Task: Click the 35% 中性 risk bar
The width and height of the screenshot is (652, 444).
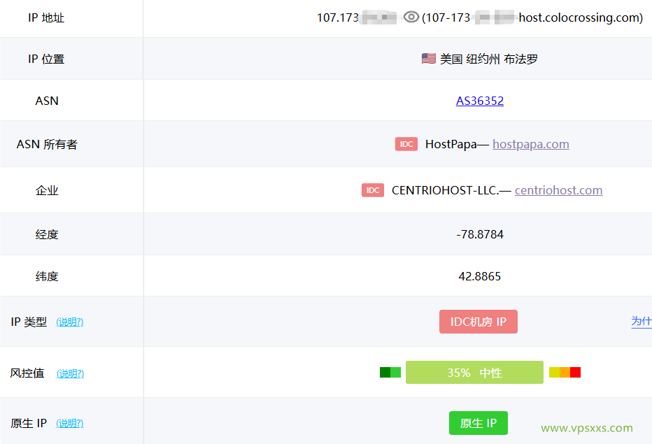Action: (474, 372)
